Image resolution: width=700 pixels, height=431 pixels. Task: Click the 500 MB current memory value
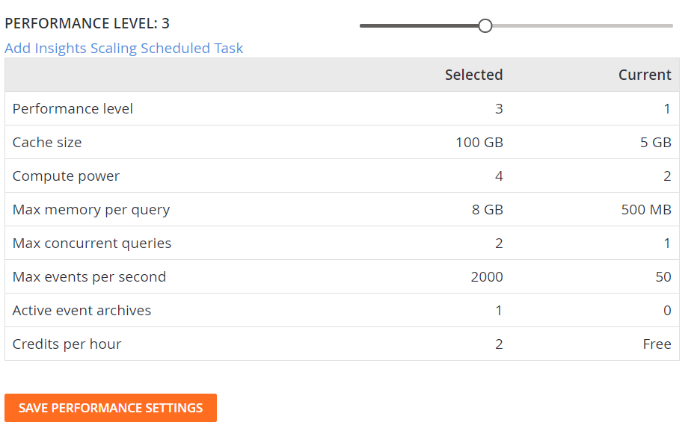point(645,209)
